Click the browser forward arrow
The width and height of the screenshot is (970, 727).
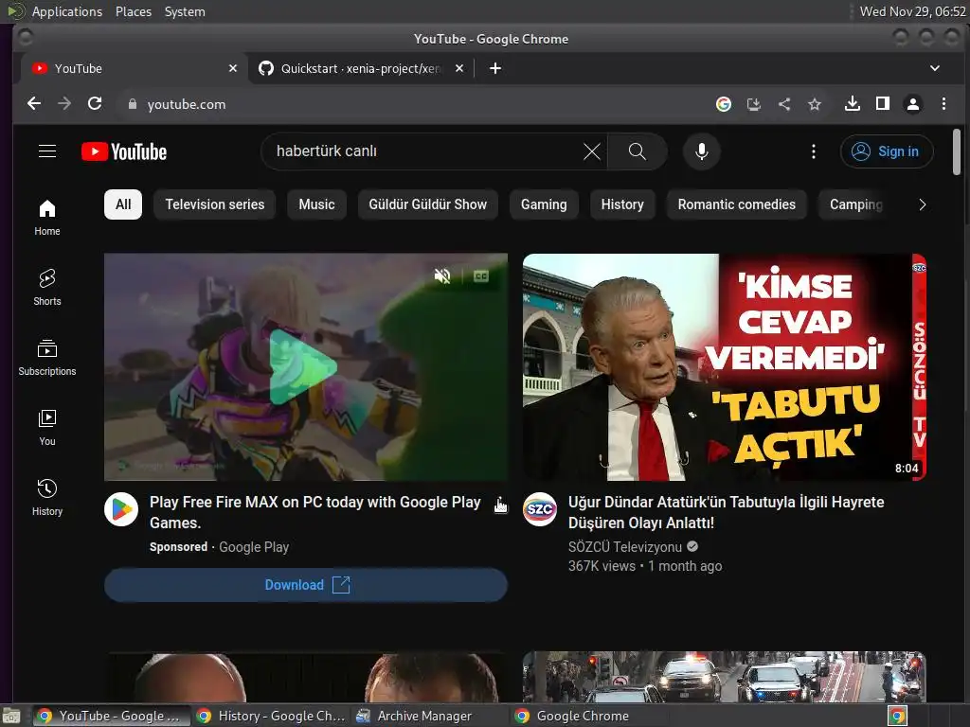pyautogui.click(x=64, y=104)
